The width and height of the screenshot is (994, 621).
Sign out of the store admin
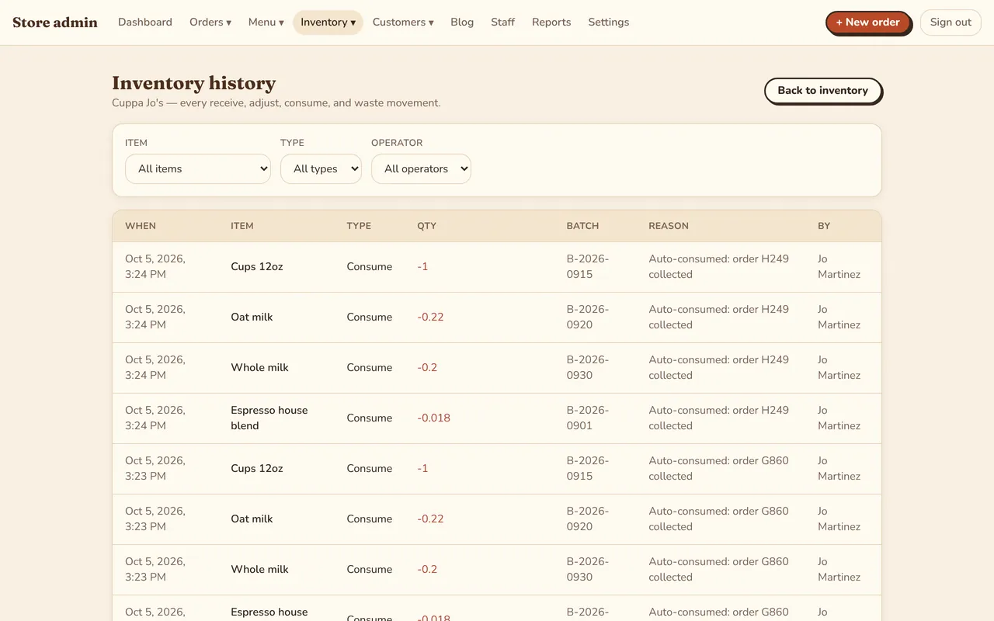[x=951, y=23]
